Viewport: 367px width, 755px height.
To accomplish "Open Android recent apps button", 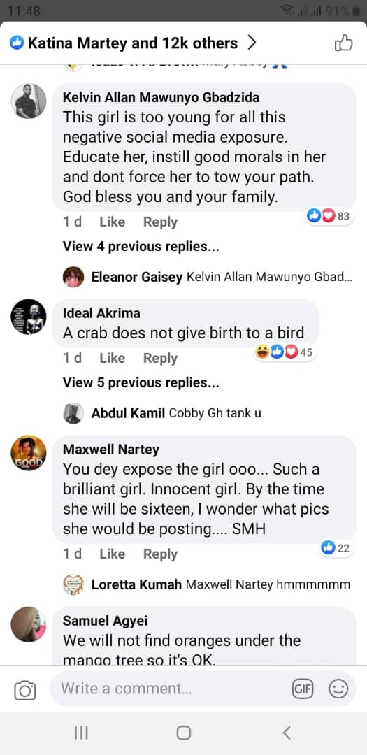I will point(81,733).
